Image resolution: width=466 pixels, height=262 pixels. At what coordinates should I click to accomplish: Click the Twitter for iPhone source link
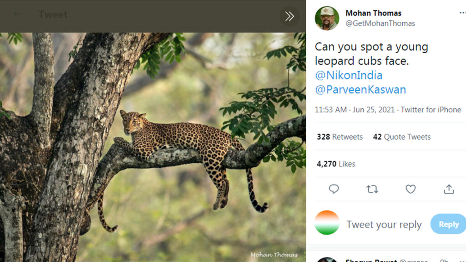pos(431,110)
